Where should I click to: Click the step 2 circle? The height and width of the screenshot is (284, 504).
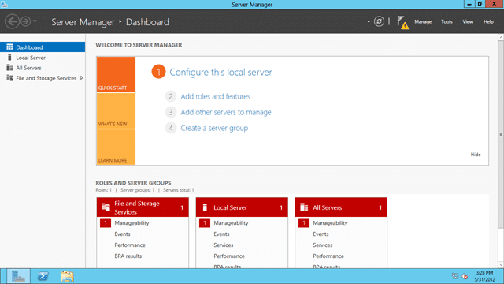pos(171,96)
